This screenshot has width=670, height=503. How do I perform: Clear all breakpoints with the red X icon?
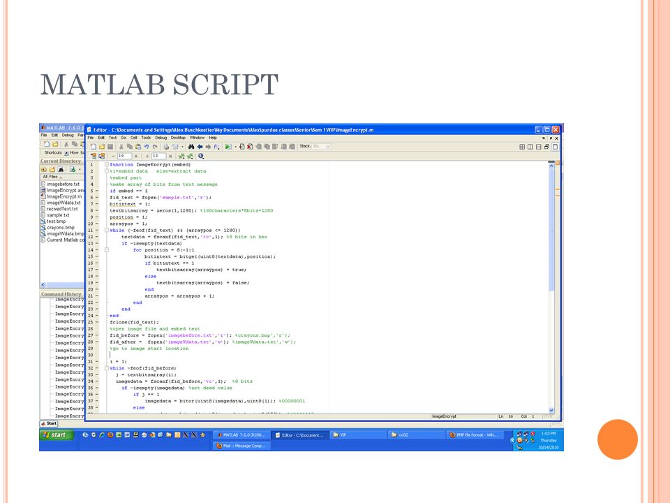pyautogui.click(x=250, y=147)
